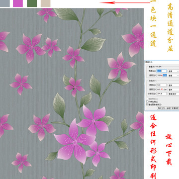
Task: Click the pixel width input field
Action: [x=162, y=71]
